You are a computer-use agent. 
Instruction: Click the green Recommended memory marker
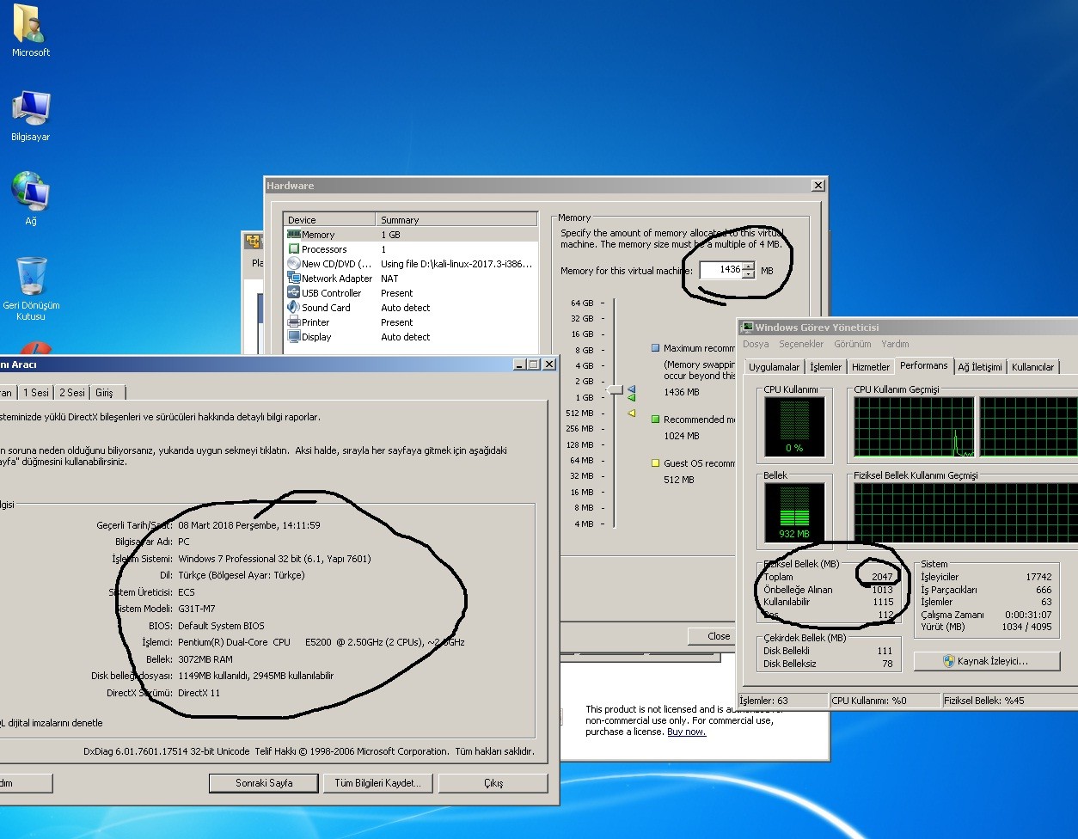click(656, 419)
